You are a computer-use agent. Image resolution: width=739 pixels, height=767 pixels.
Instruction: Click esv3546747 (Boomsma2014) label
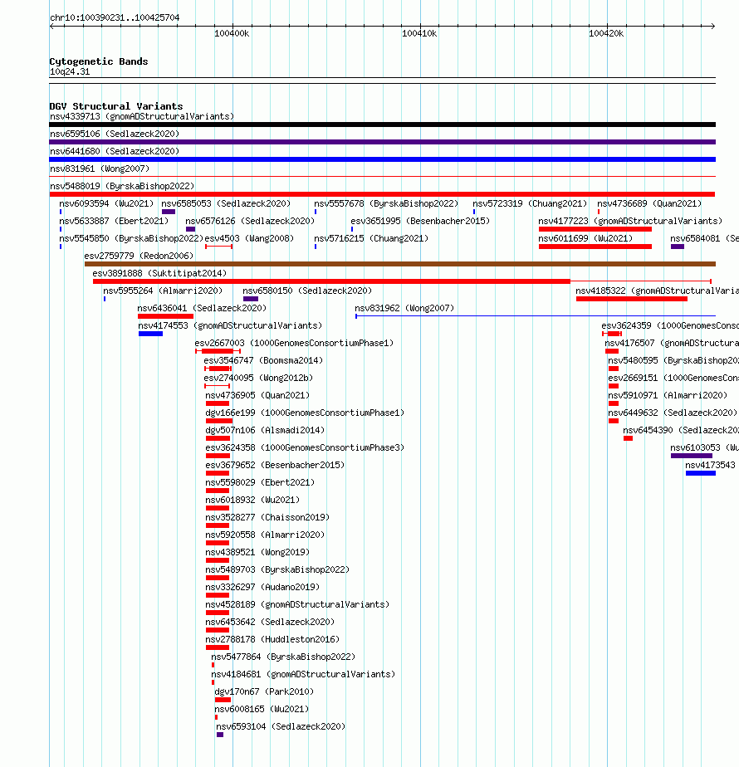coord(263,360)
